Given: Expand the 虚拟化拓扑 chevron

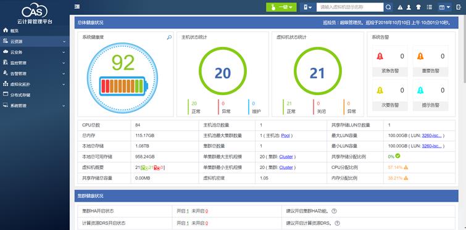Looking at the screenshot, I should click(x=64, y=84).
